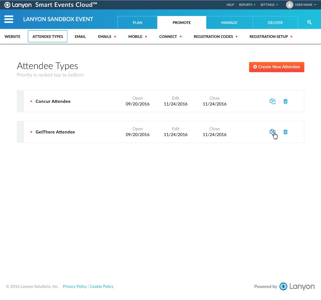This screenshot has width=321, height=300.
Task: Click the user avatar icon
Action: click(x=290, y=5)
